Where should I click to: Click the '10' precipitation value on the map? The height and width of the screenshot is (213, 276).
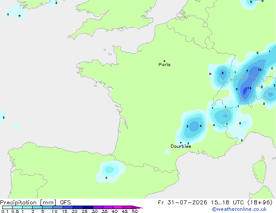(259, 70)
